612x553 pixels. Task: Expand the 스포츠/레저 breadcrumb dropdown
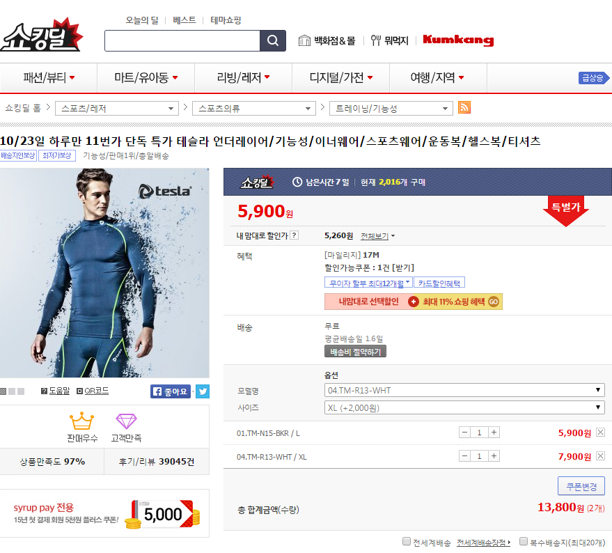coord(117,109)
